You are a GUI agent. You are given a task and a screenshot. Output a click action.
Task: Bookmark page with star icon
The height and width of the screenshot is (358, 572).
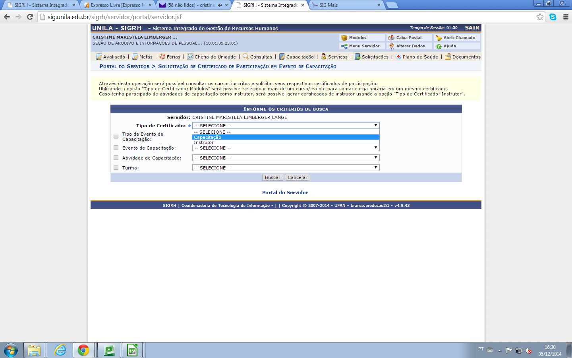540,17
